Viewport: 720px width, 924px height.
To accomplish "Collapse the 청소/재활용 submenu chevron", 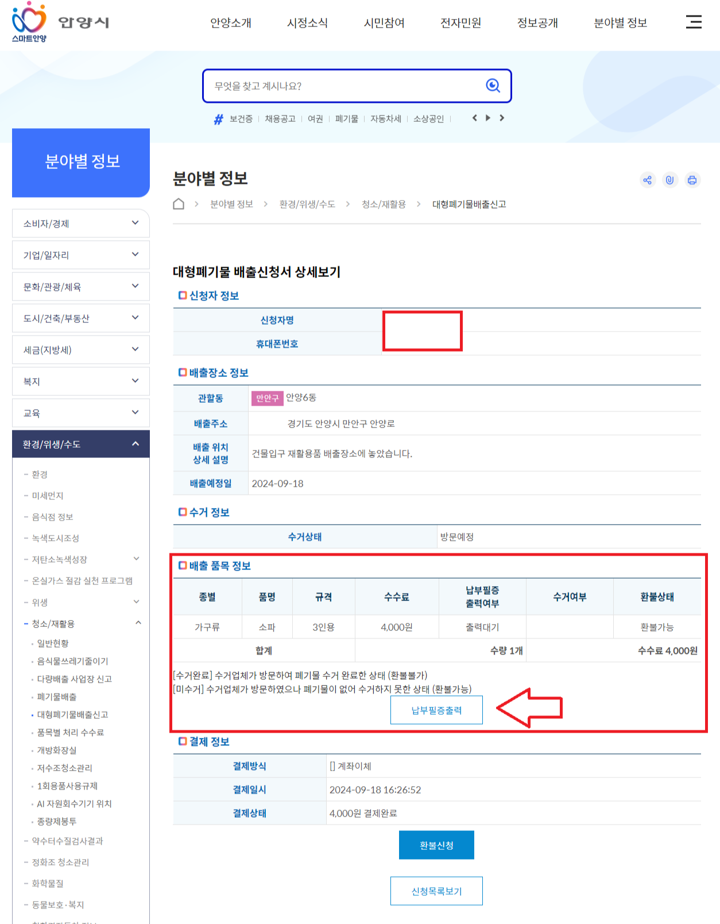I will (138, 623).
